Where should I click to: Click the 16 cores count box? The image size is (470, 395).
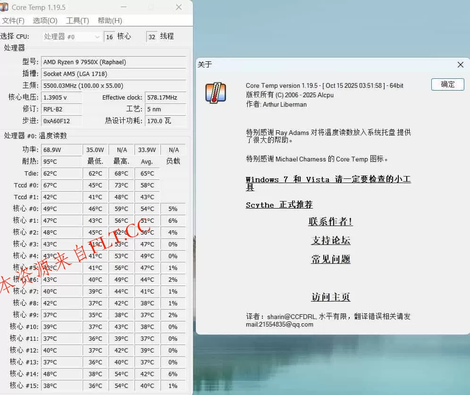coord(109,37)
